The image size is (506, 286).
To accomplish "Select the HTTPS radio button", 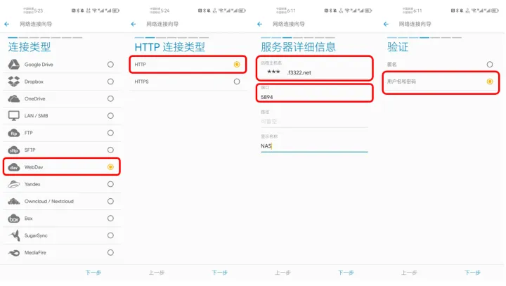I will pos(237,82).
